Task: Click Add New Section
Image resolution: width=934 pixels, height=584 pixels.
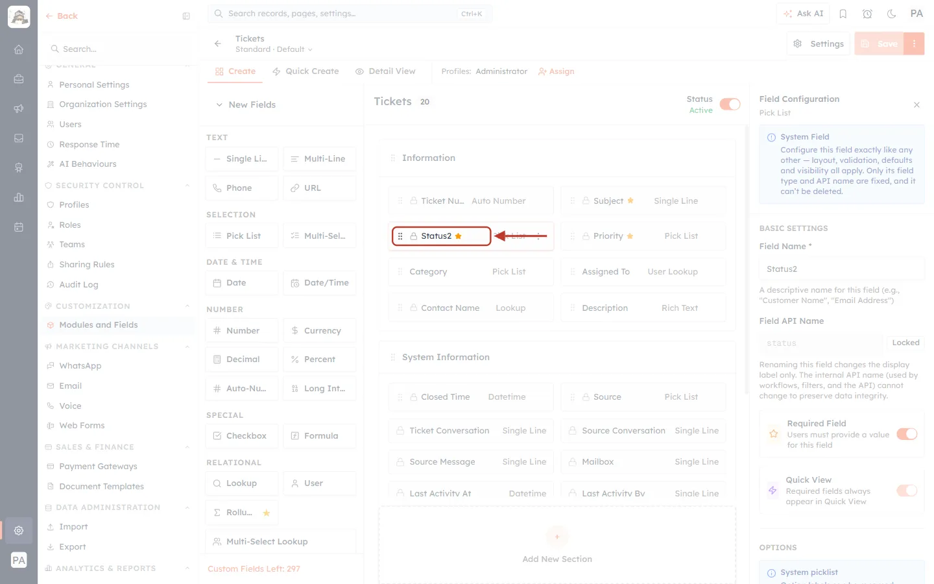Action: [557, 545]
